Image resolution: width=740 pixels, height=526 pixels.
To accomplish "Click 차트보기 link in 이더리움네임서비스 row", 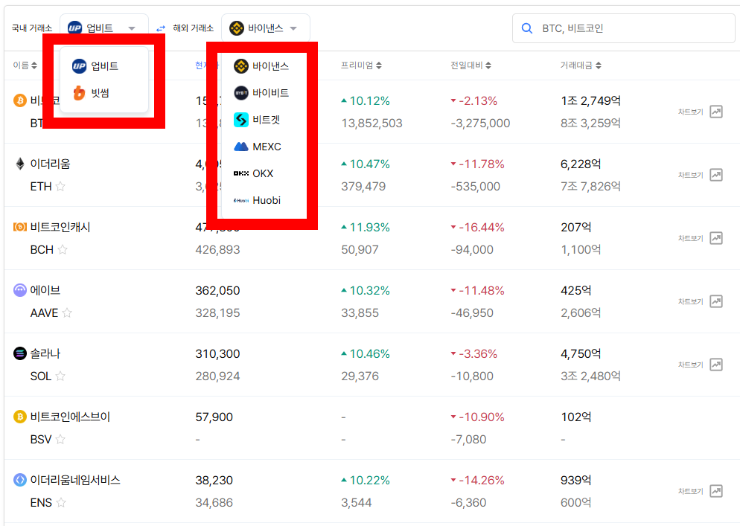I will point(690,491).
